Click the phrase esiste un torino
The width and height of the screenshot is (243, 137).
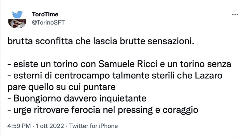click(x=46, y=64)
